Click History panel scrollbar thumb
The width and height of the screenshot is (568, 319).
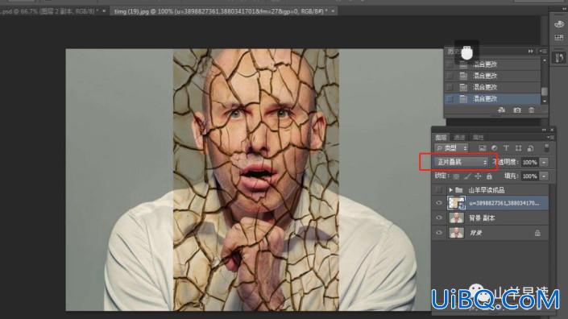click(544, 92)
